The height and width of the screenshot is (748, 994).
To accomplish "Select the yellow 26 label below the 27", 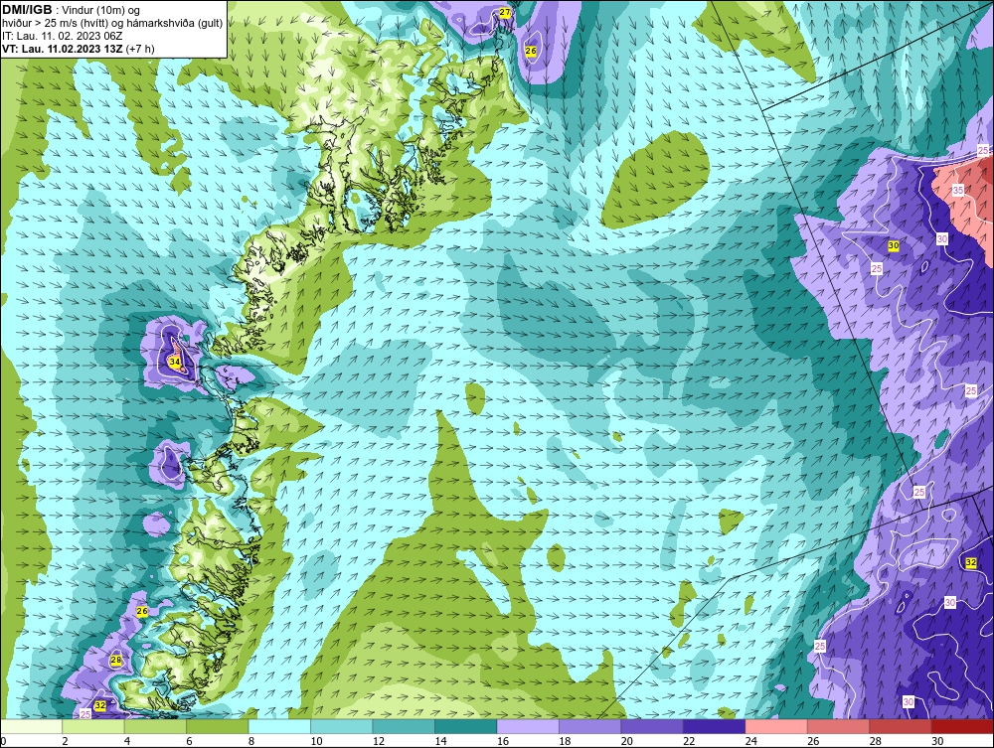I will [x=531, y=51].
